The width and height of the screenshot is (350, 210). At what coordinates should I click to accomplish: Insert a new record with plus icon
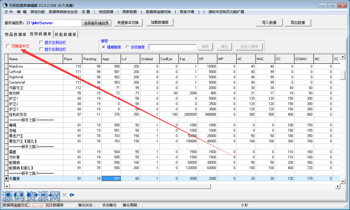(36, 195)
